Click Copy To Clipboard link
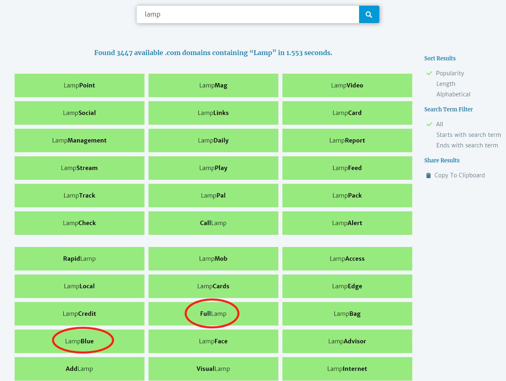 pyautogui.click(x=459, y=175)
